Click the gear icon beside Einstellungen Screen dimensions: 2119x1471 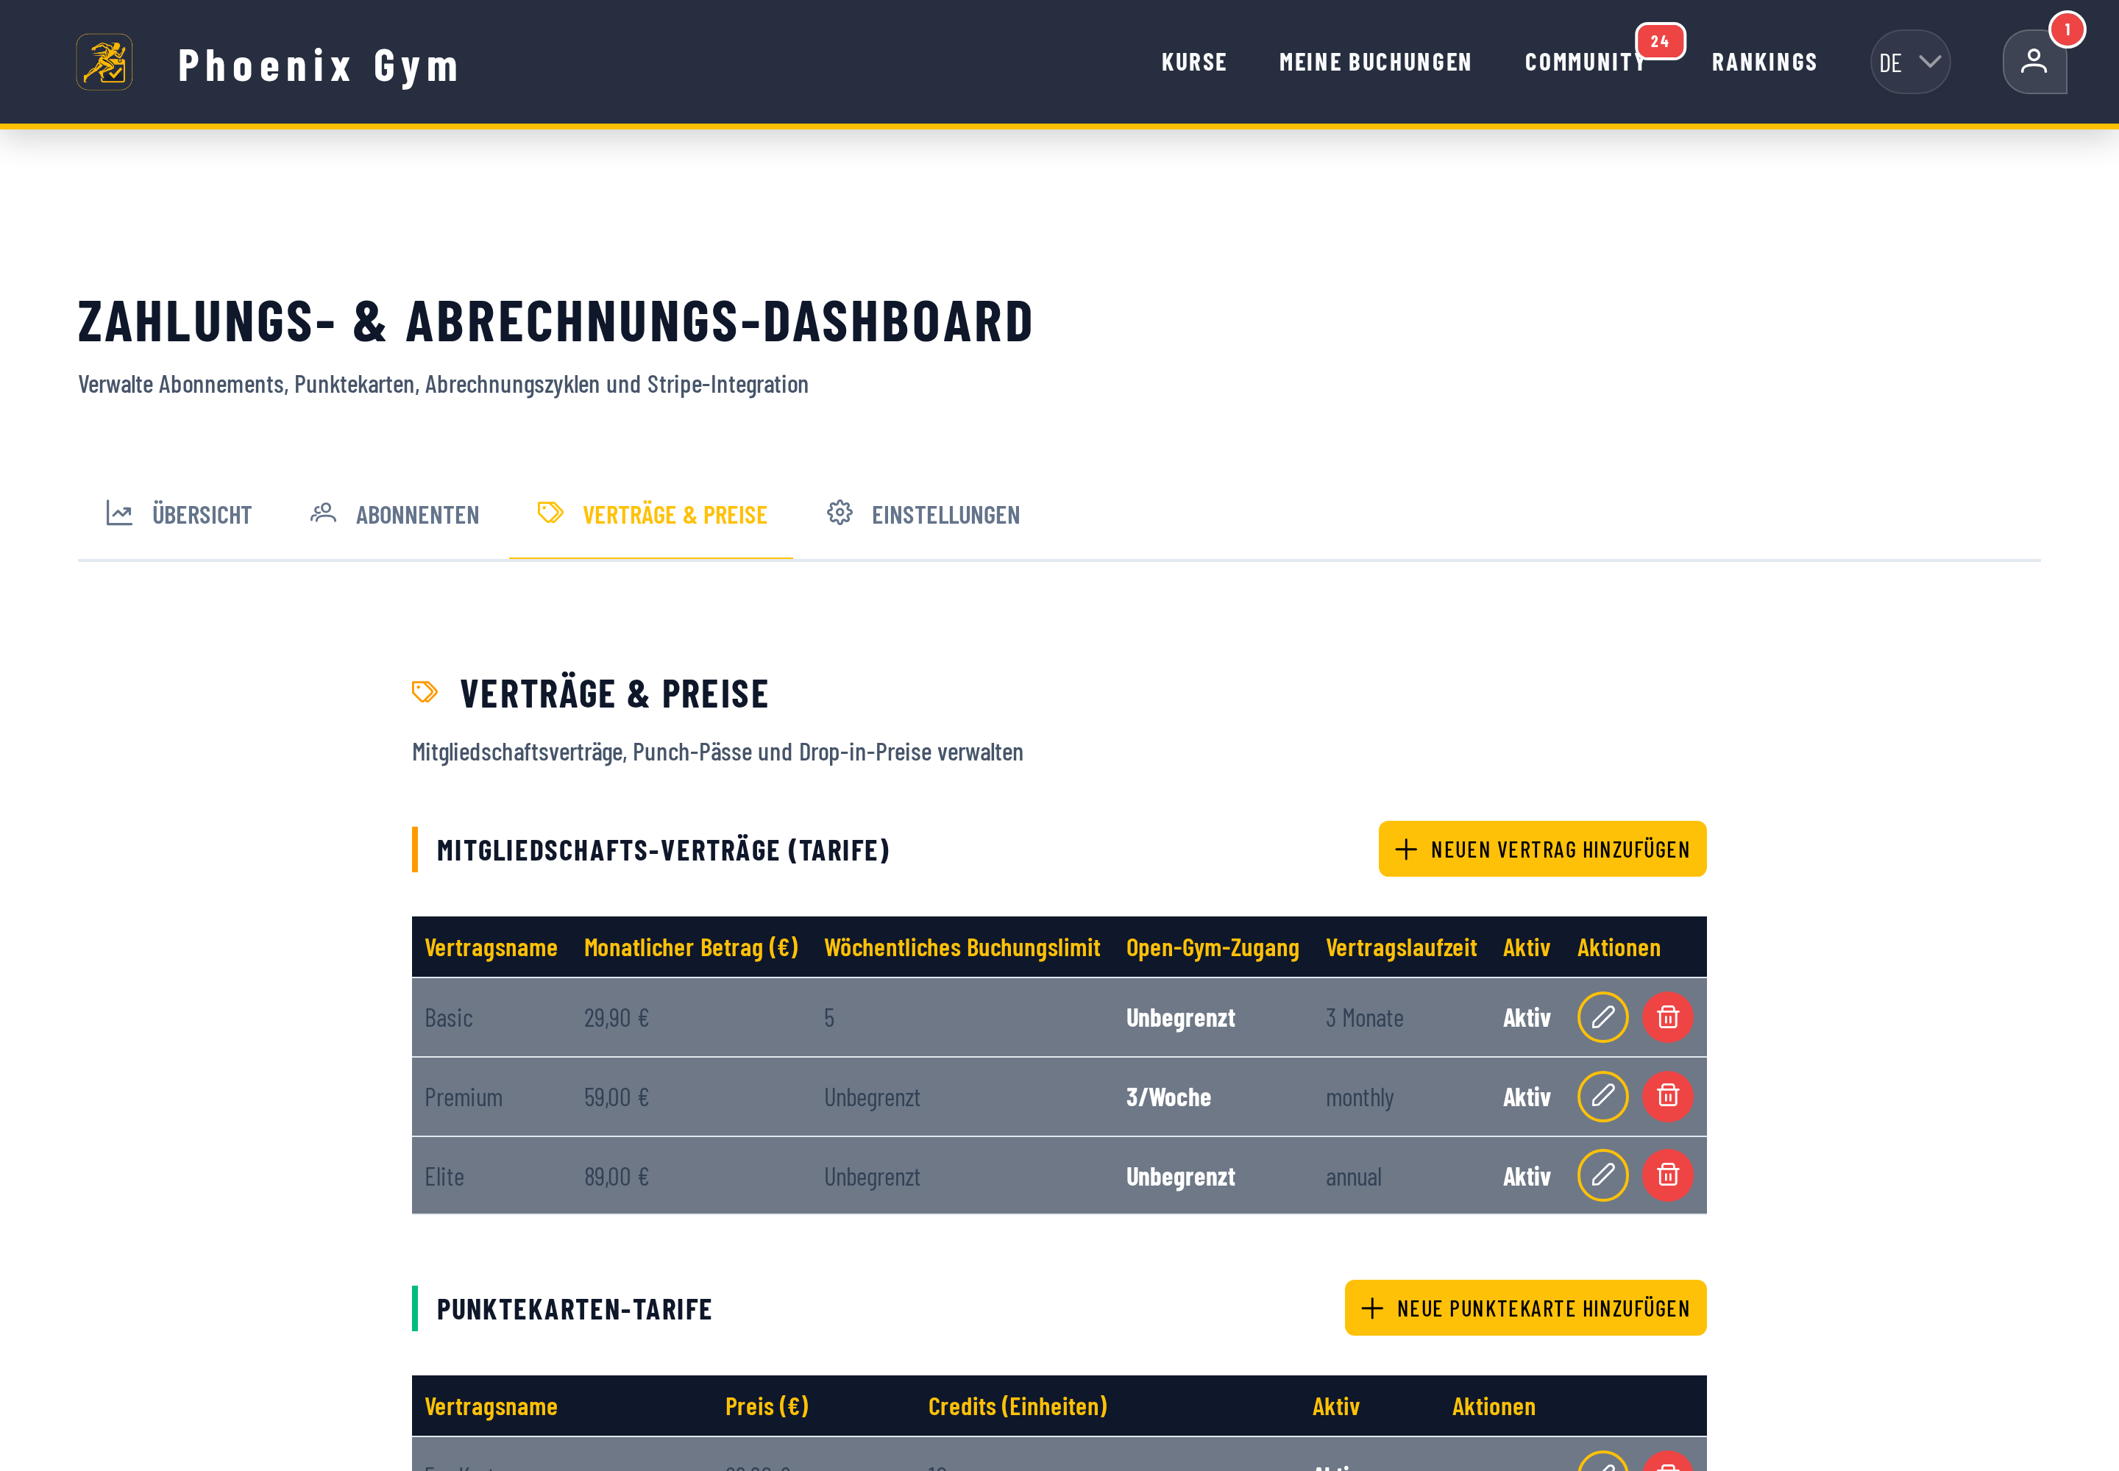[839, 513]
